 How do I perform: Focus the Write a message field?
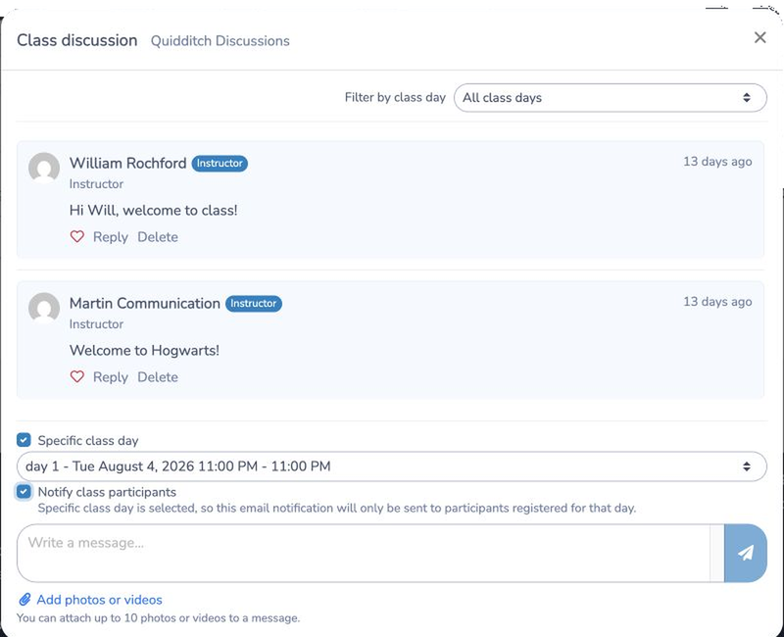364,553
